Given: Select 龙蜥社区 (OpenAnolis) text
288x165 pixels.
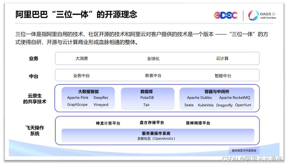Looking at the screenshot, I should click(x=156, y=139).
